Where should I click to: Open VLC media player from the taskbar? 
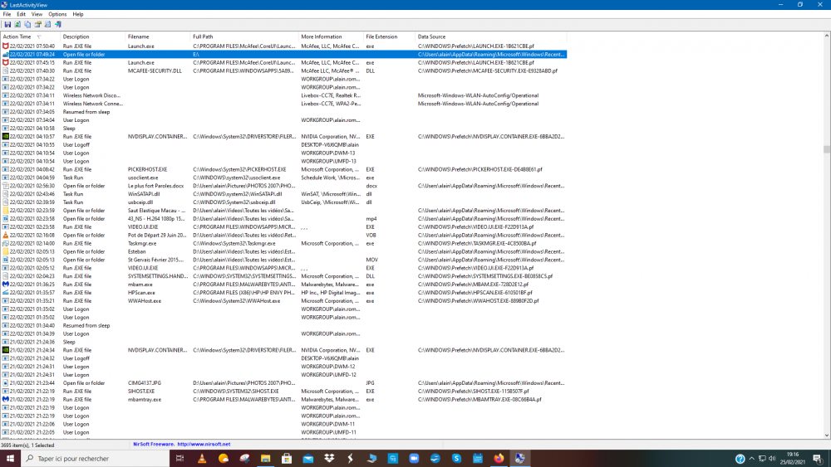[x=203, y=458]
